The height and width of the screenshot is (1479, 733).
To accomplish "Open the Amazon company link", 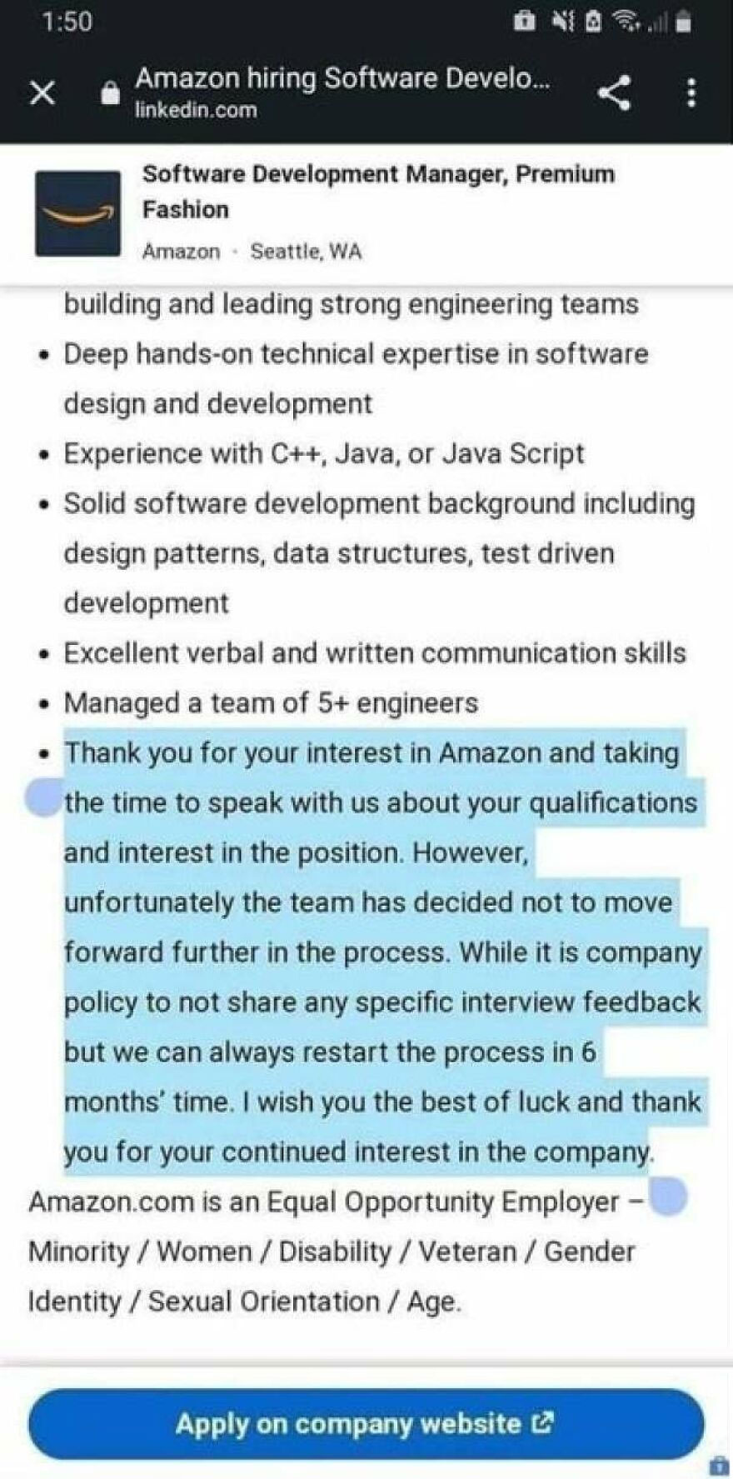I will click(x=182, y=250).
